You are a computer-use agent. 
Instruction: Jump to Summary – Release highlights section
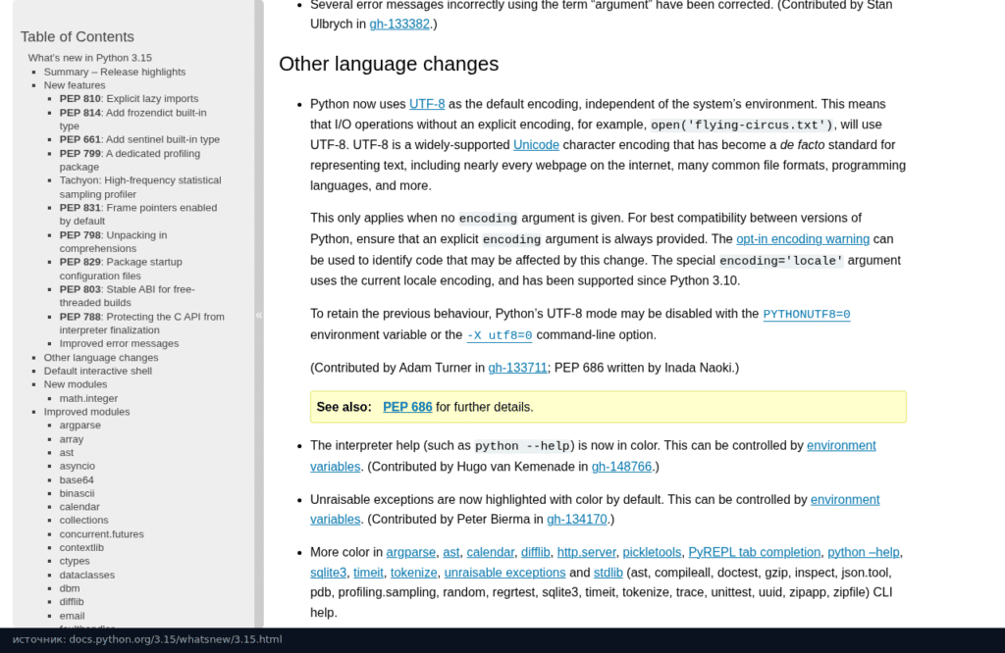pos(115,72)
